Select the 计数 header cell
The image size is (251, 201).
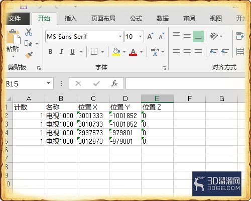[x=29, y=107]
